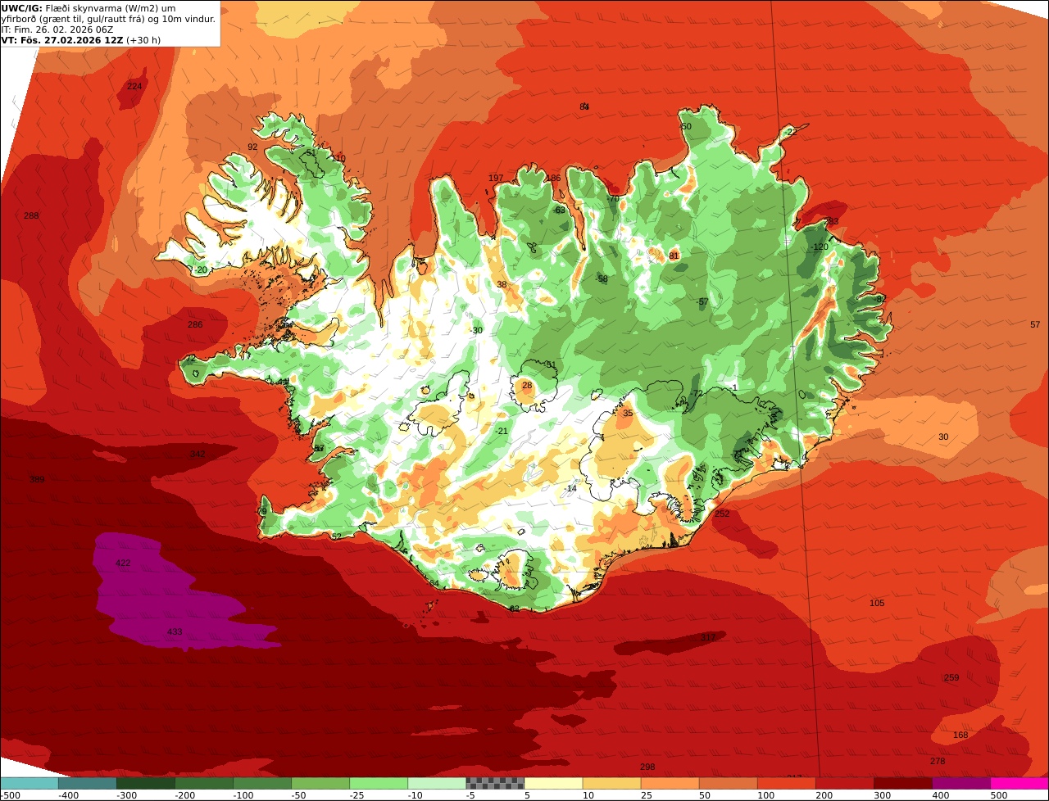Click the -21 value in central Iceland
Image resolution: width=1049 pixels, height=801 pixels.
502,432
